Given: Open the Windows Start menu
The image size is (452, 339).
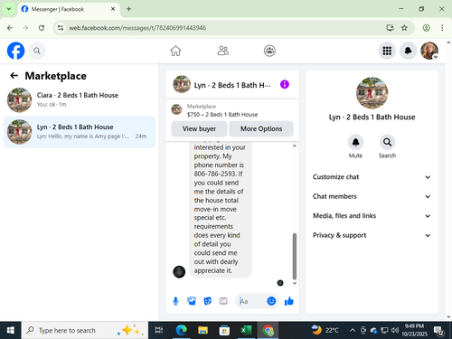Looking at the screenshot, I should (x=11, y=331).
